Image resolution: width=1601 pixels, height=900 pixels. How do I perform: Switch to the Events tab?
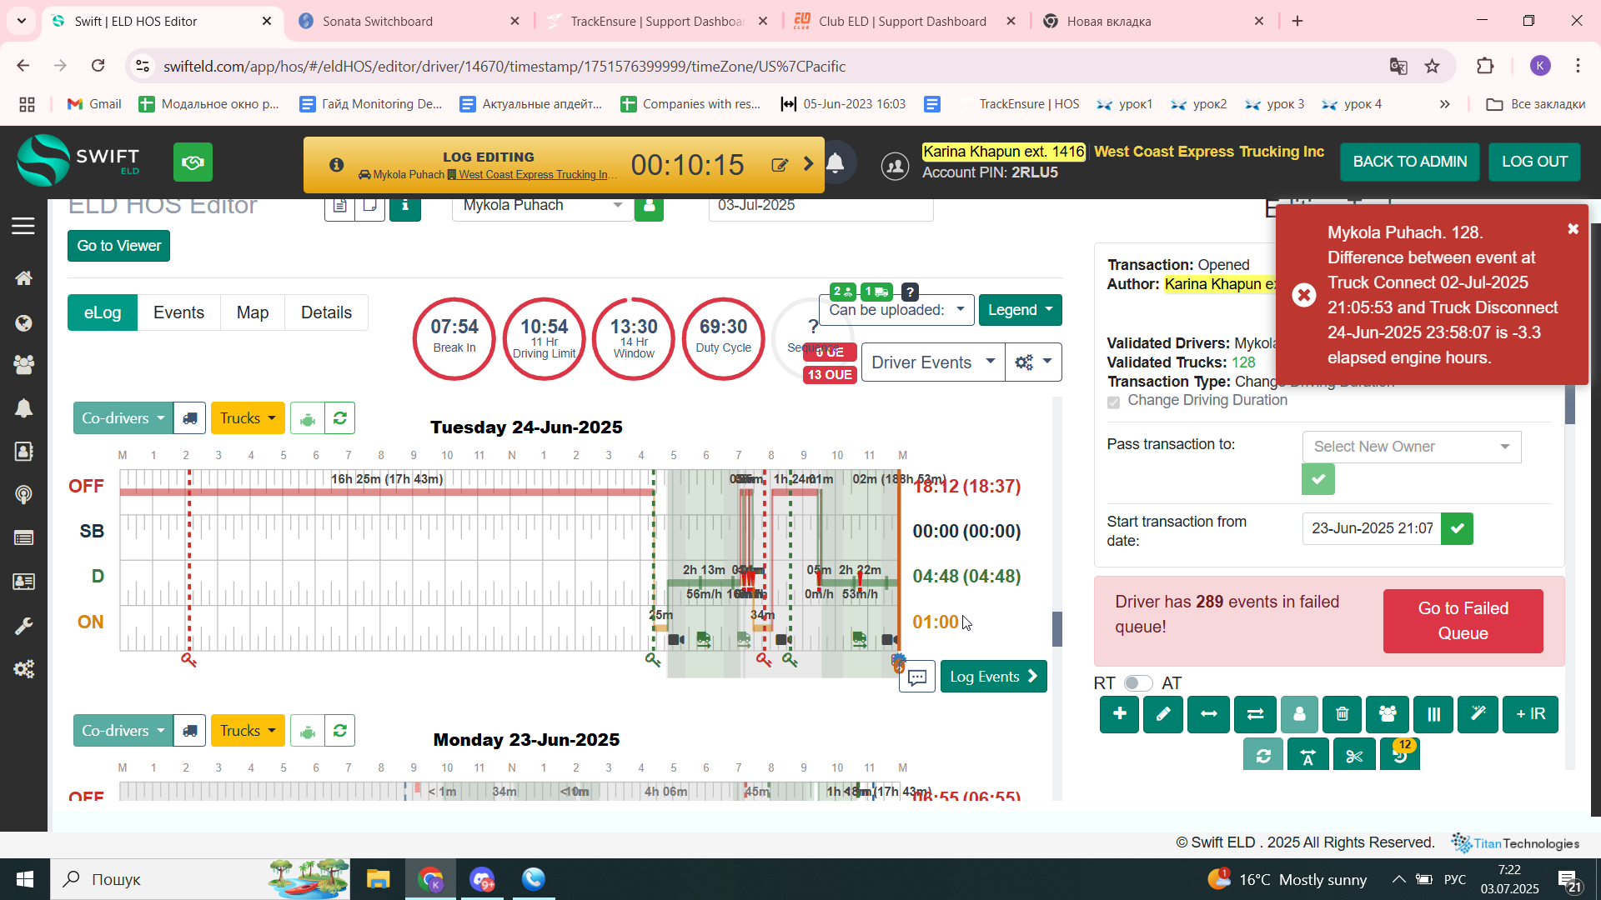click(178, 312)
